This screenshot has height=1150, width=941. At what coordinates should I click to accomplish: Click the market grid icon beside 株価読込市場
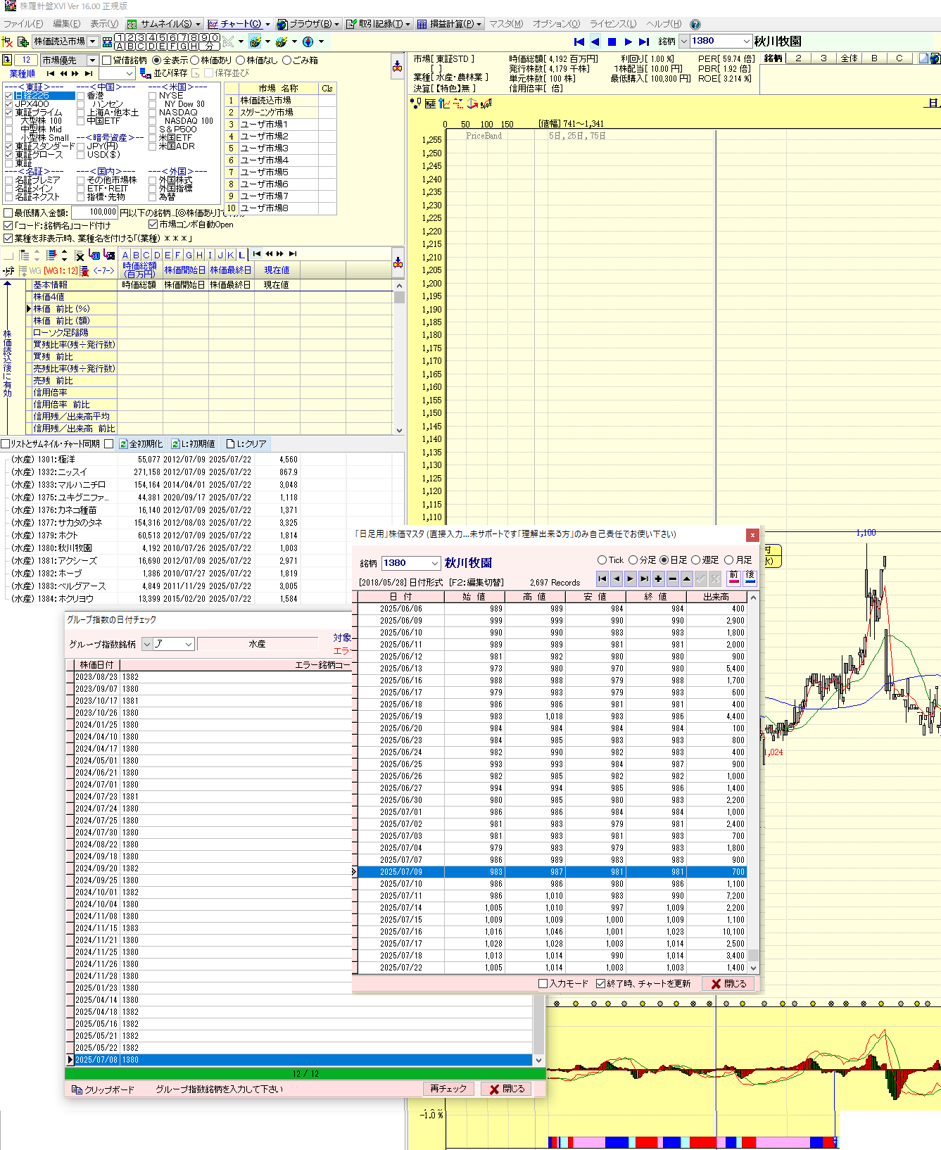[x=107, y=42]
